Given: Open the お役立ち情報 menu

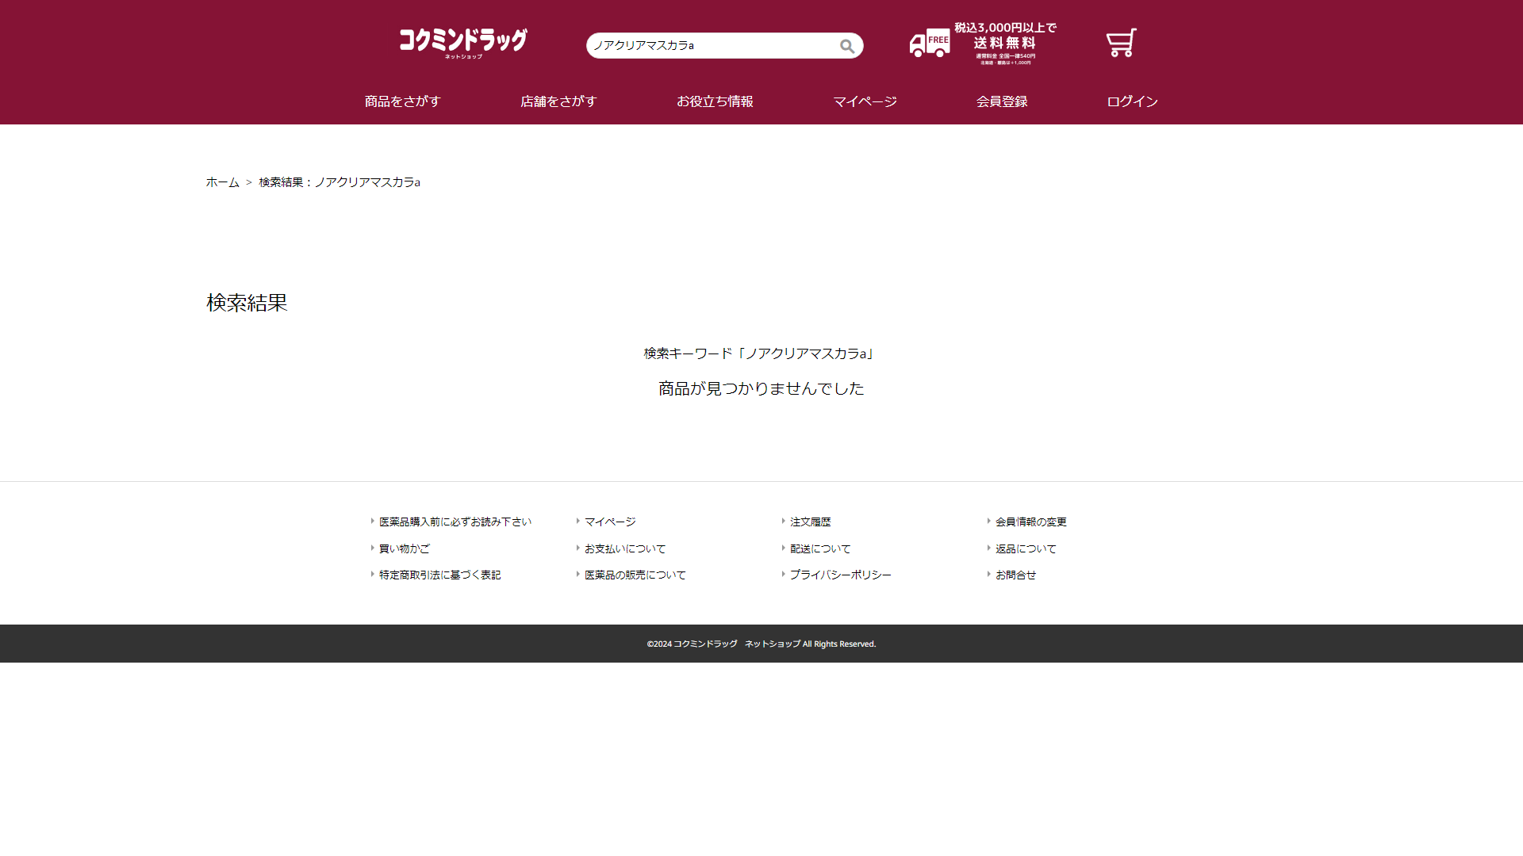Looking at the screenshot, I should 715,101.
